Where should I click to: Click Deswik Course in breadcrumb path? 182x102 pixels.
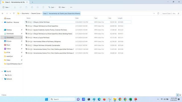(36, 13)
